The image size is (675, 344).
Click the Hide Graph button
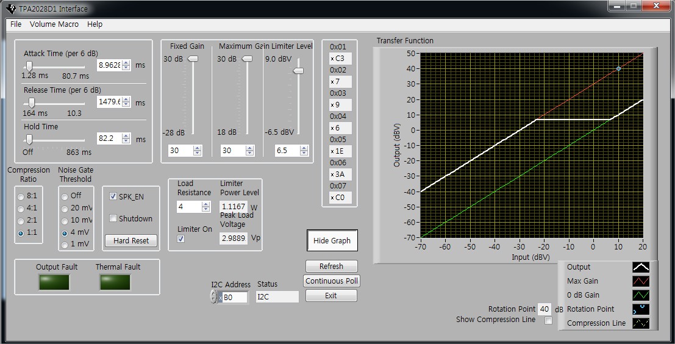332,241
